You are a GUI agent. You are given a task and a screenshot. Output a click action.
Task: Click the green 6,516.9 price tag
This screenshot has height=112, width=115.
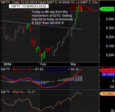point(107,9)
